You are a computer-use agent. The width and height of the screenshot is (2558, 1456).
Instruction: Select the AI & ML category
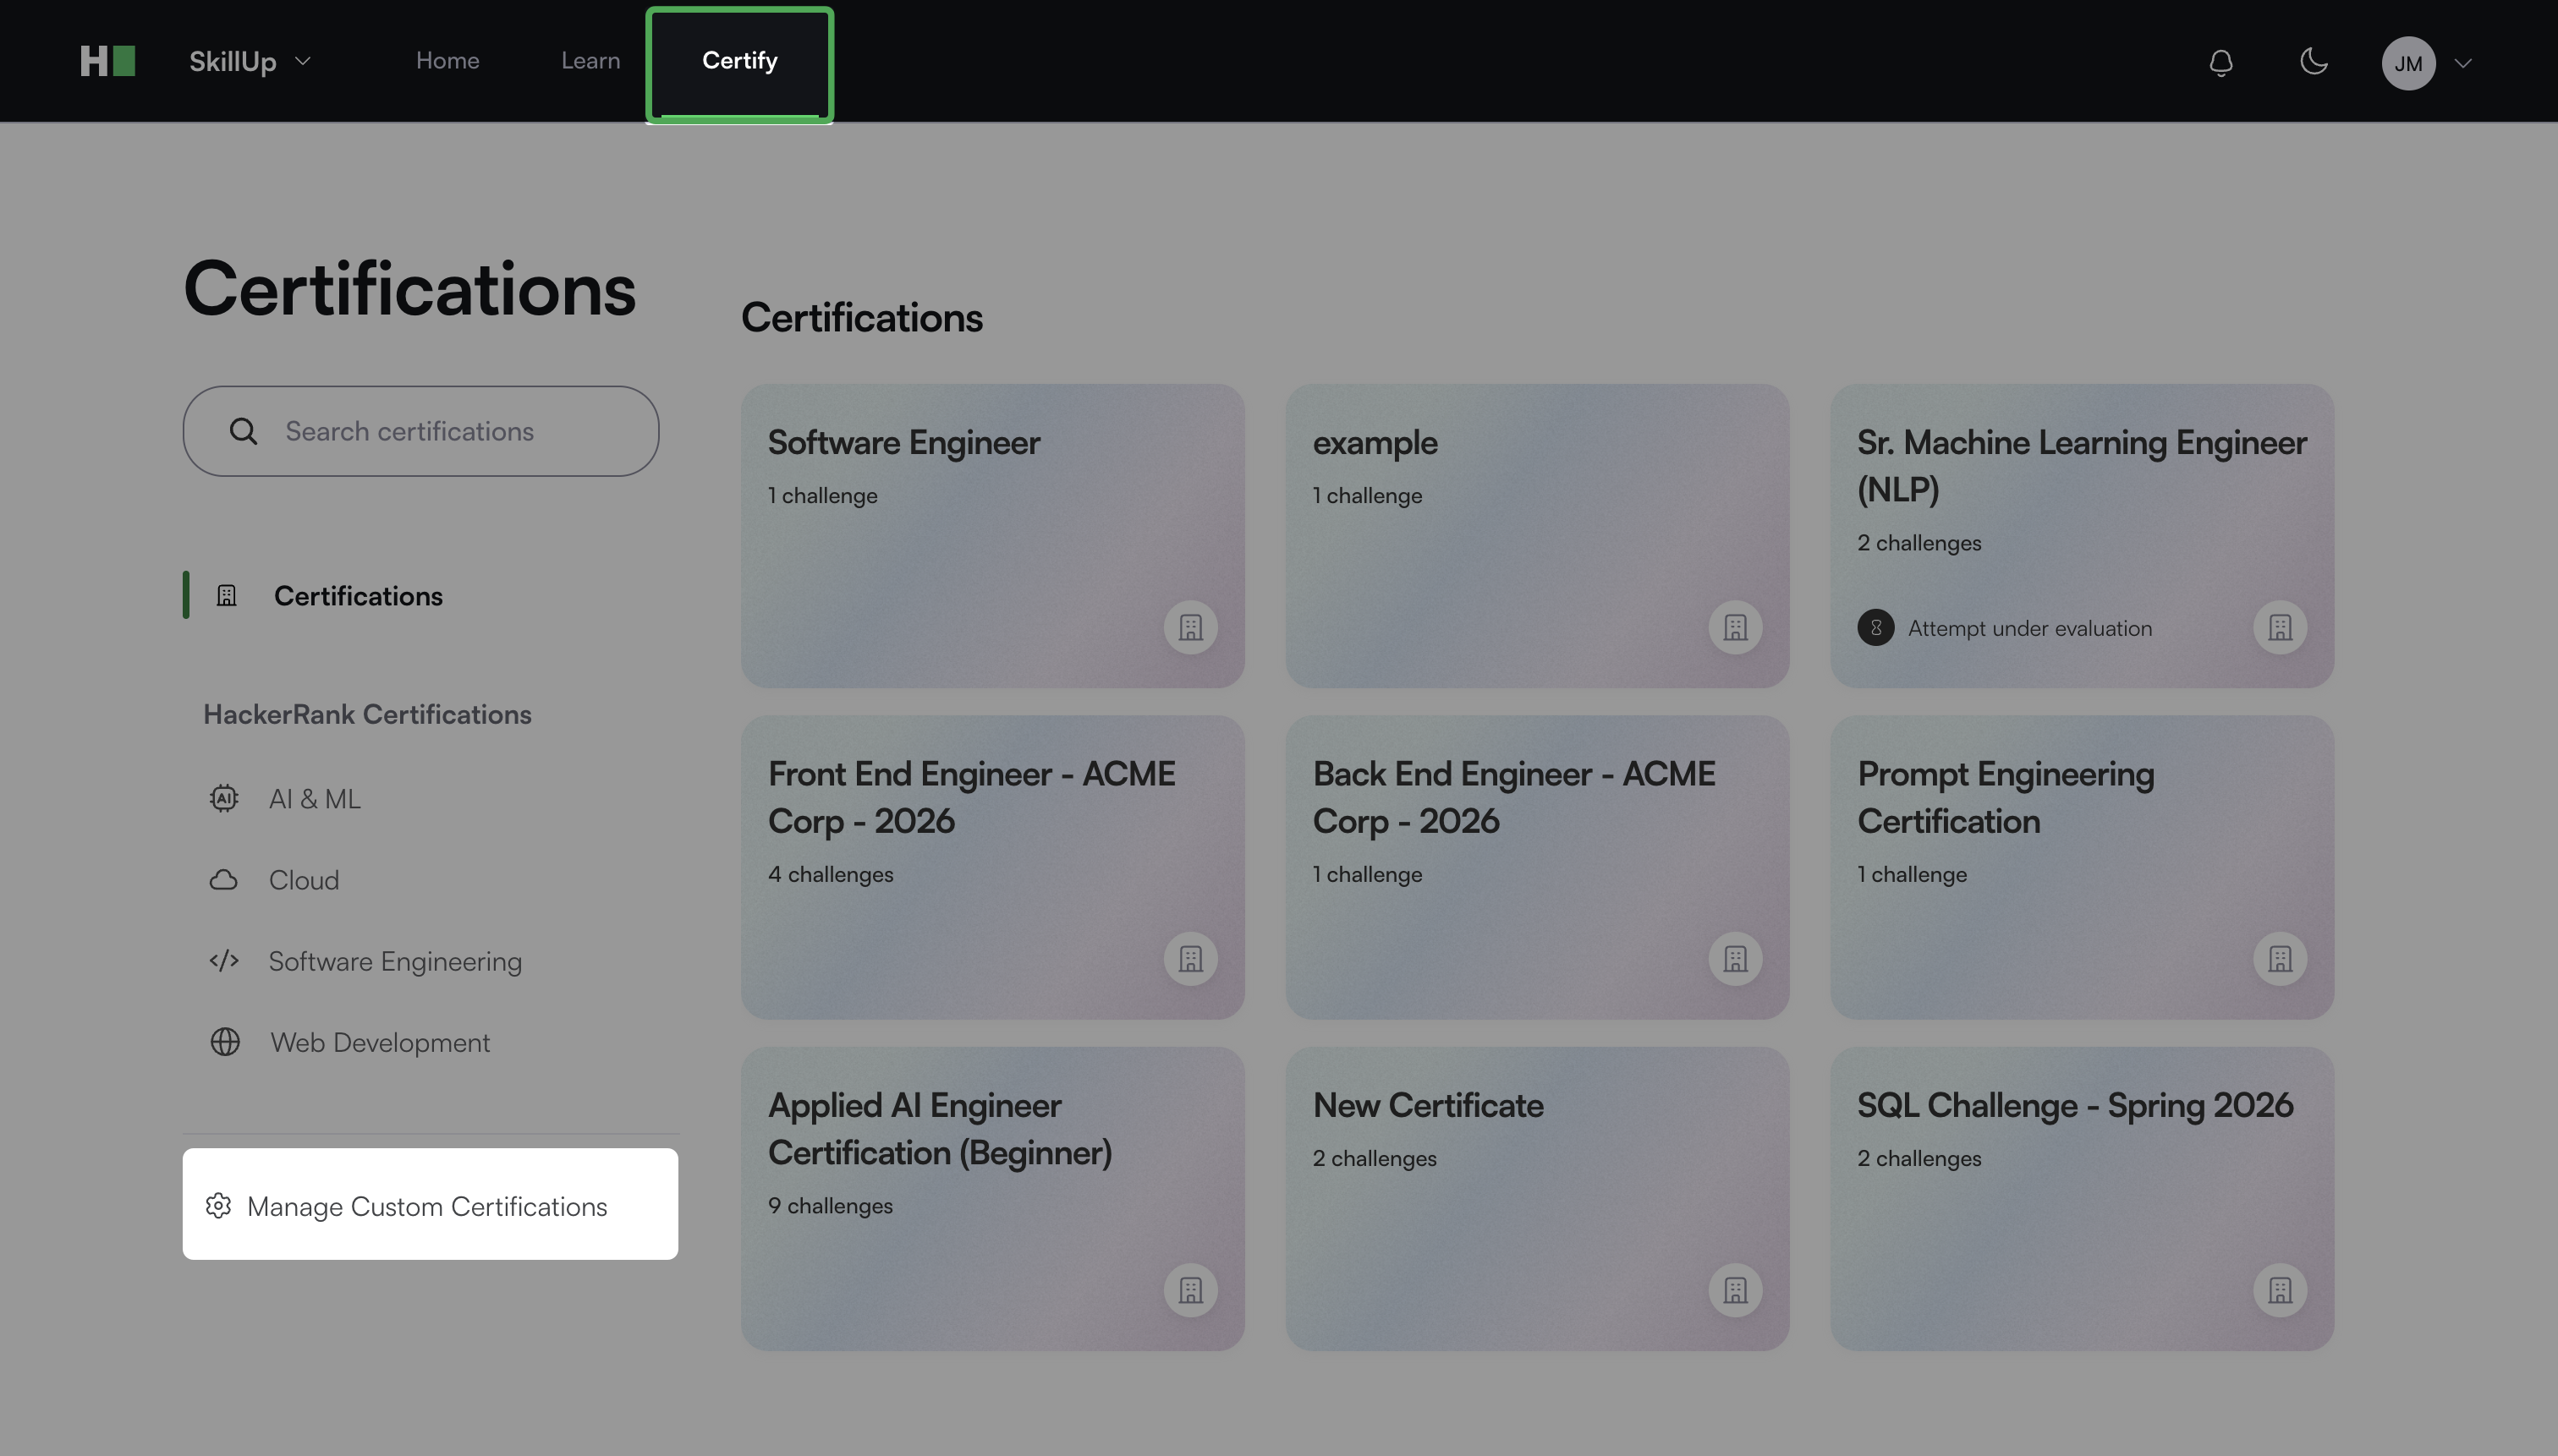(x=314, y=799)
